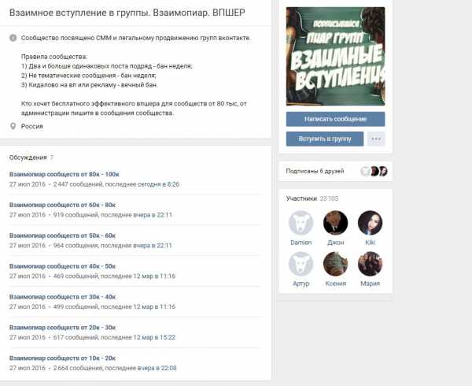
Task: Click the subscribed friends avatars stack
Action: 374,171
